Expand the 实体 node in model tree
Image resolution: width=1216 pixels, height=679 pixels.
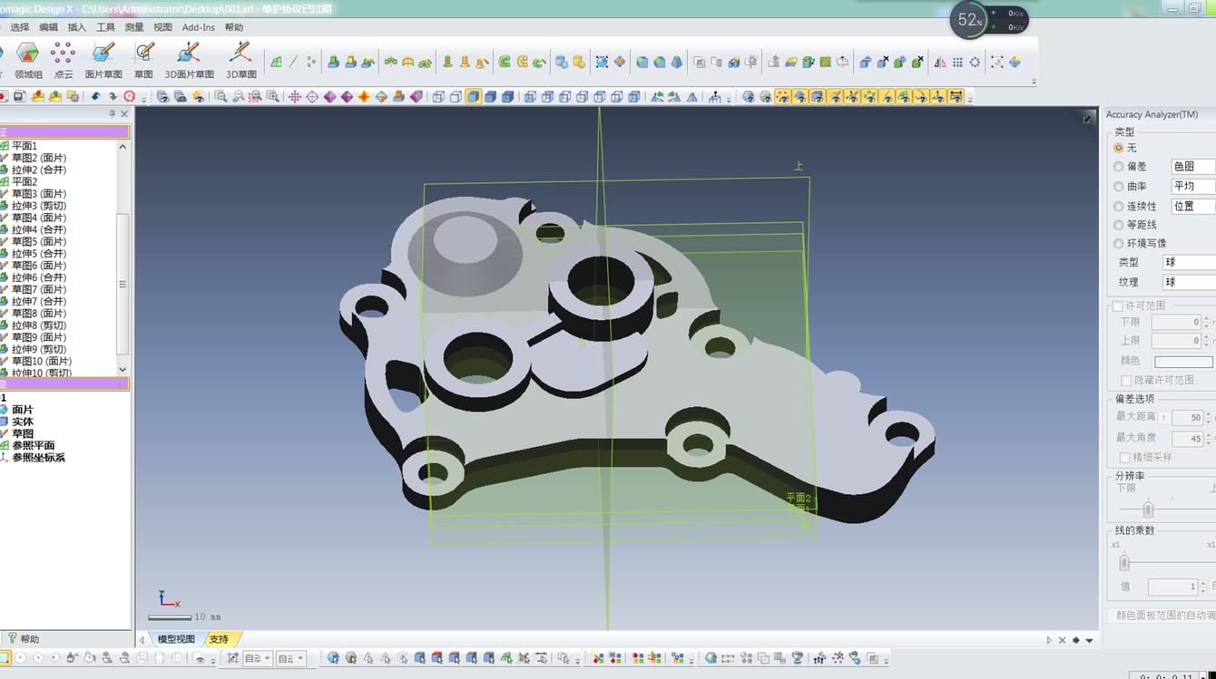click(23, 422)
